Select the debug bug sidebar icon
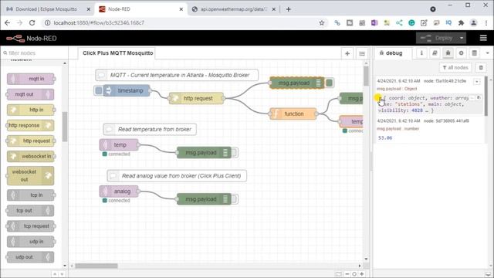 (x=448, y=53)
